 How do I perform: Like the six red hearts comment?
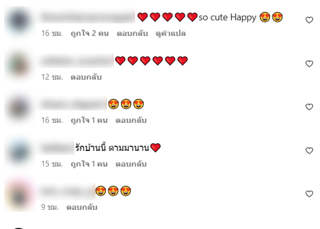coord(309,64)
